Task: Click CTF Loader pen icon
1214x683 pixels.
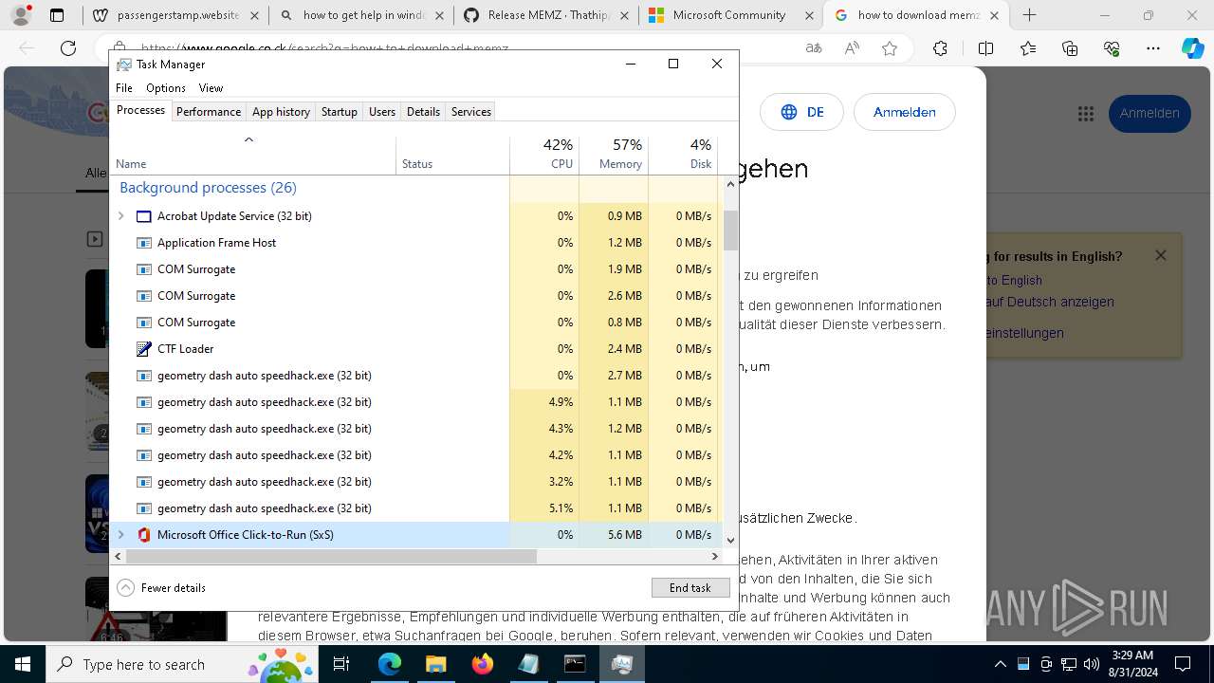Action: pos(144,349)
